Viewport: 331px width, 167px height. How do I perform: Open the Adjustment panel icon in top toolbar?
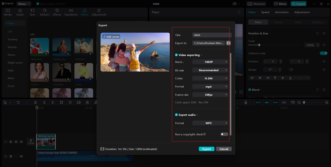(99, 12)
